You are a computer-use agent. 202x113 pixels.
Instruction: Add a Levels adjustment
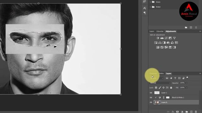[162, 38]
